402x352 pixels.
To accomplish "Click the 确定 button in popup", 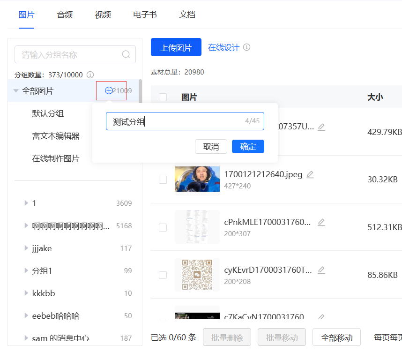I will [x=248, y=147].
